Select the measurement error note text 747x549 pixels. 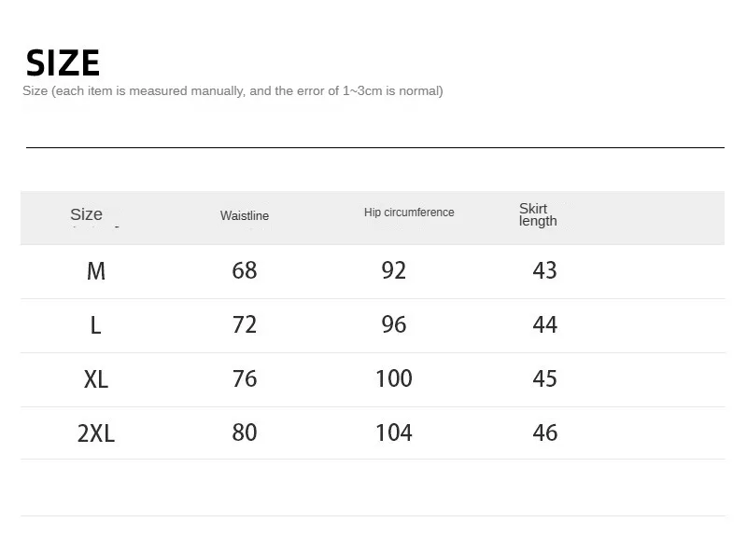(233, 90)
